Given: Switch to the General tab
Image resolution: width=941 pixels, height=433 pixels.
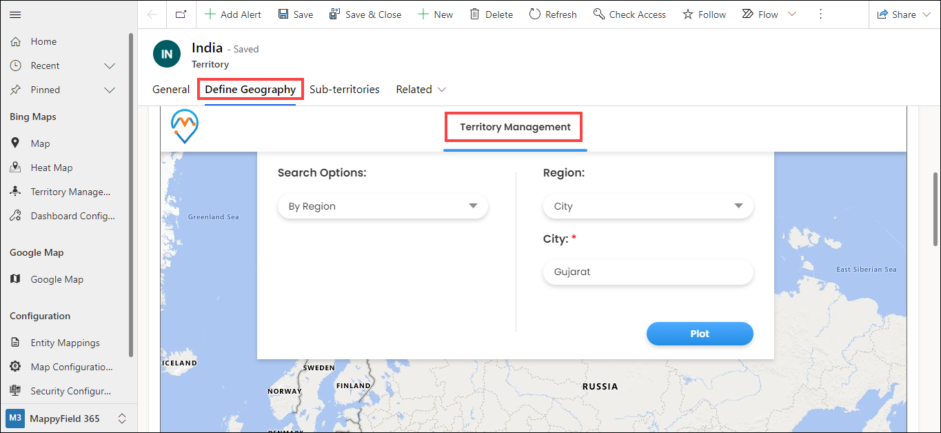Looking at the screenshot, I should 171,90.
